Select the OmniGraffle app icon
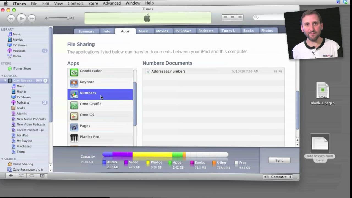352x198 pixels. [x=74, y=105]
